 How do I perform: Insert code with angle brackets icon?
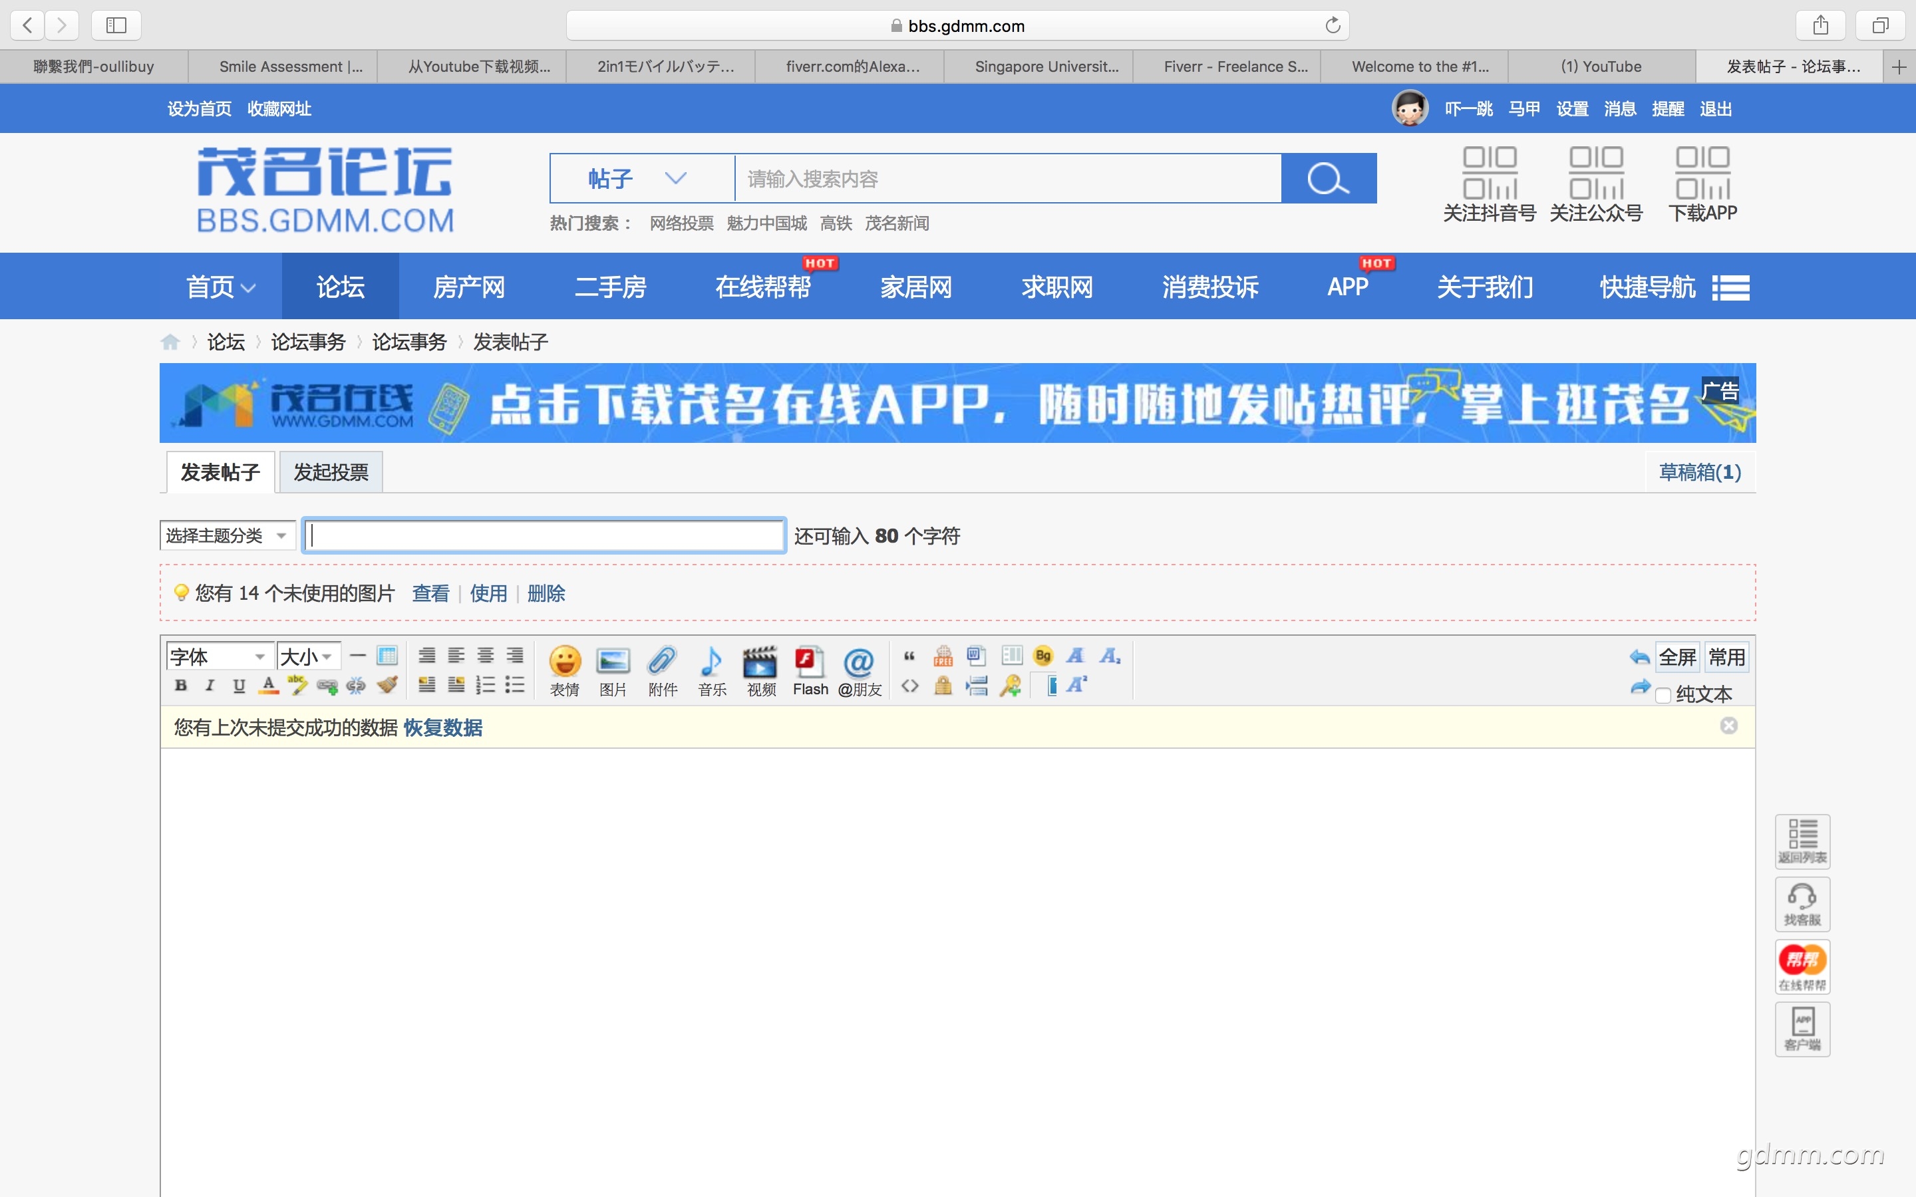pos(909,686)
